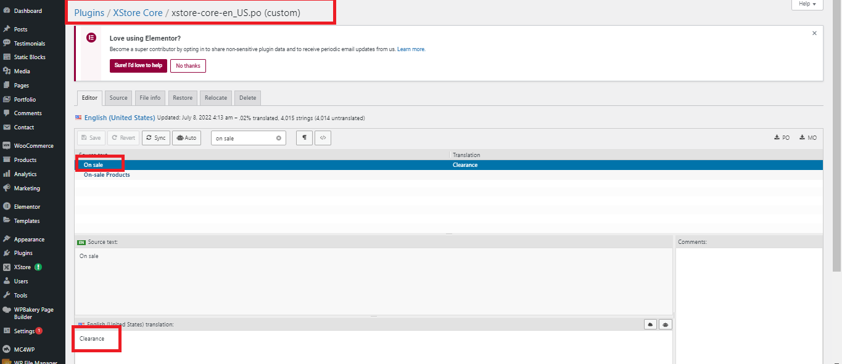842x364 pixels.
Task: Switch to the Delete tab
Action: [x=247, y=98]
